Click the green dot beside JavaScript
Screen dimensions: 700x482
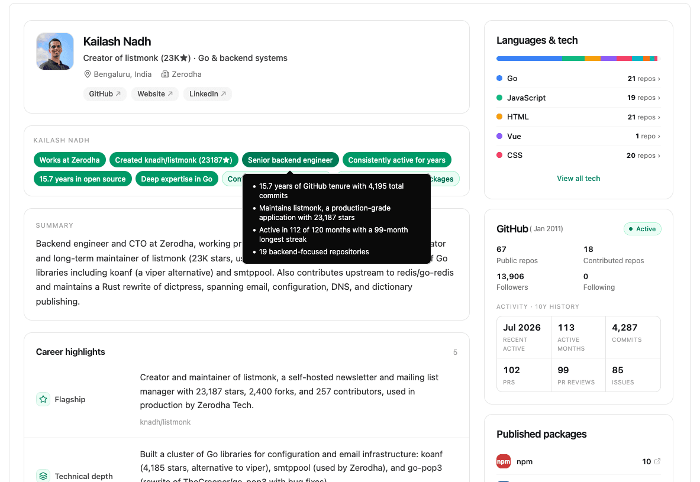click(x=499, y=98)
